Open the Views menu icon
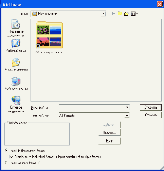 coord(134,14)
